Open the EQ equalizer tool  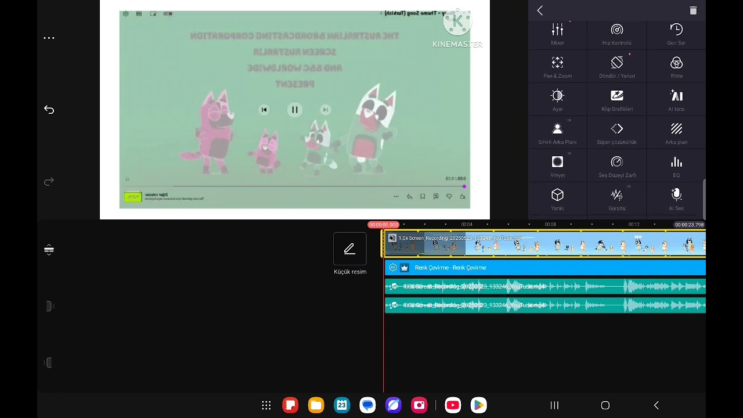[676, 167]
